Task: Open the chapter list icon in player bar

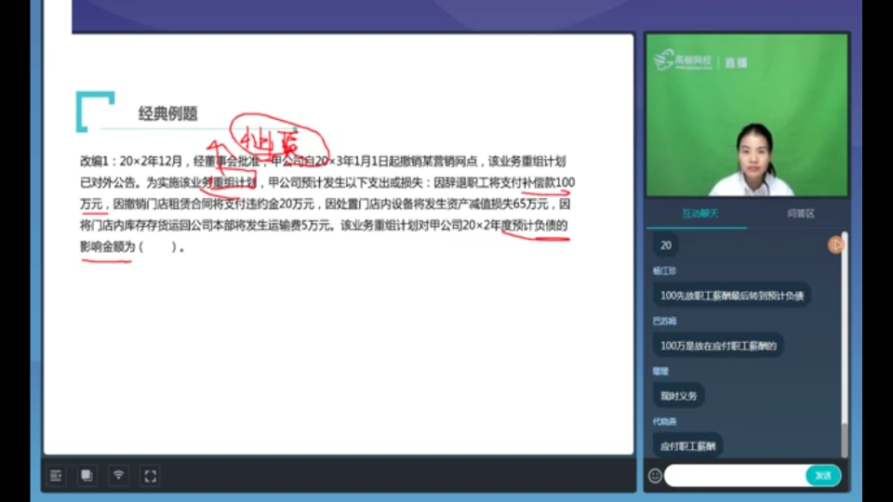Action: pyautogui.click(x=56, y=475)
